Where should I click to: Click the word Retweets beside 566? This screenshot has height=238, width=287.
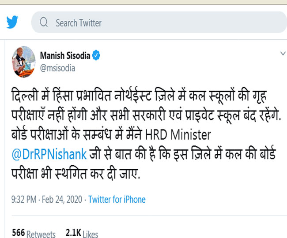41,234
